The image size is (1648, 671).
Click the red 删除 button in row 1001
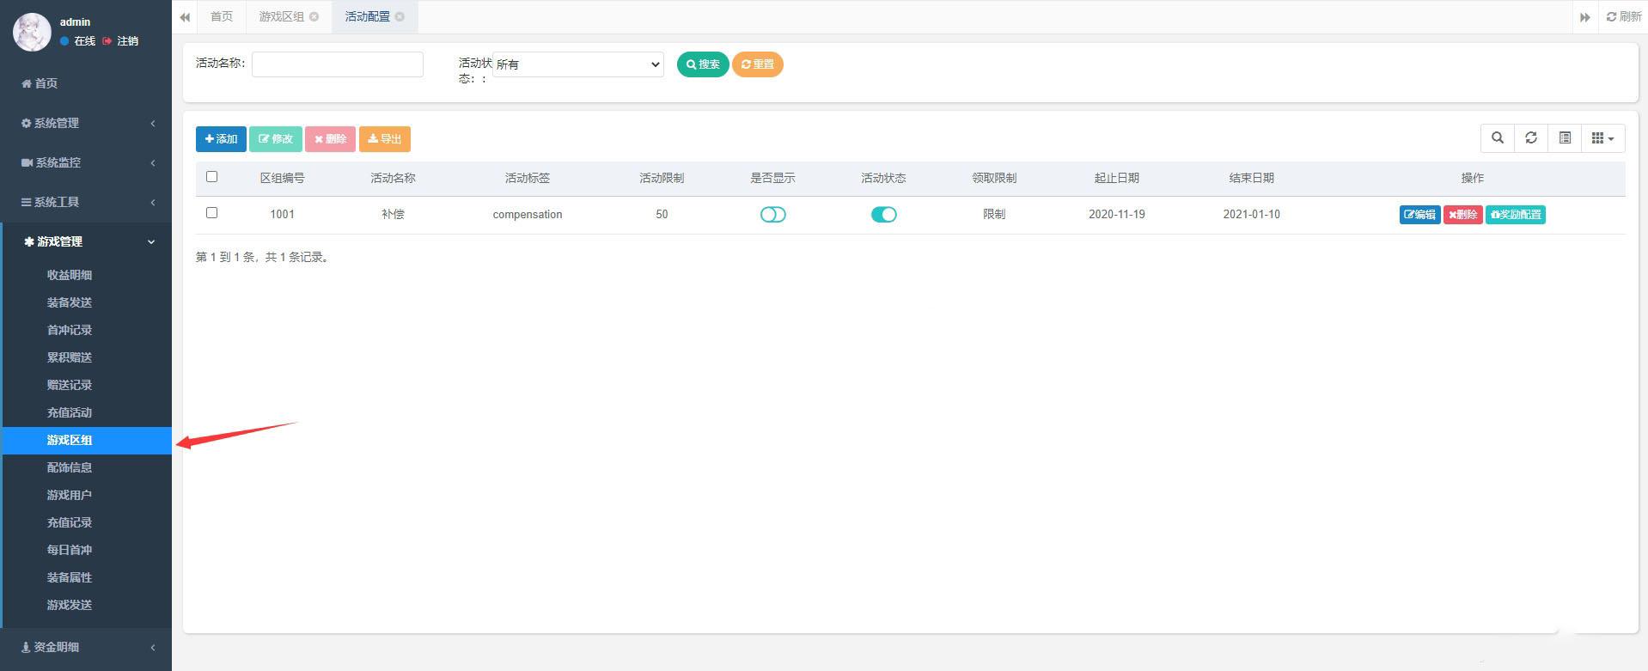[x=1463, y=215]
